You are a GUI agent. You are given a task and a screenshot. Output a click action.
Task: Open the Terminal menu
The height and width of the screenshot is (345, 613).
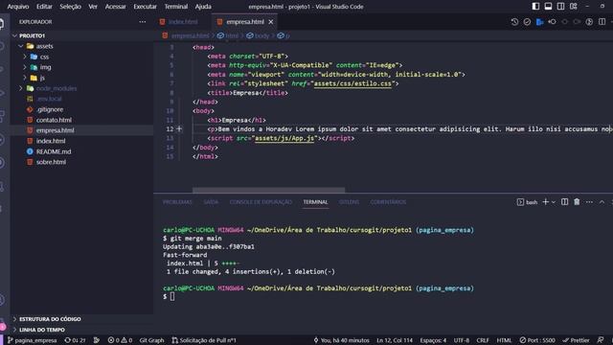[176, 7]
